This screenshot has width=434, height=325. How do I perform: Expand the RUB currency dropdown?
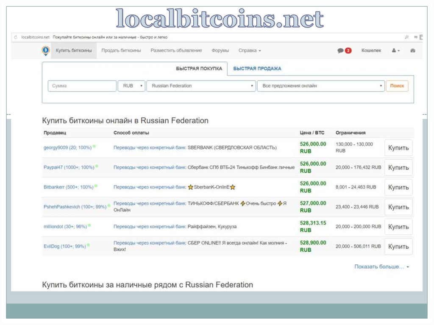[131, 86]
